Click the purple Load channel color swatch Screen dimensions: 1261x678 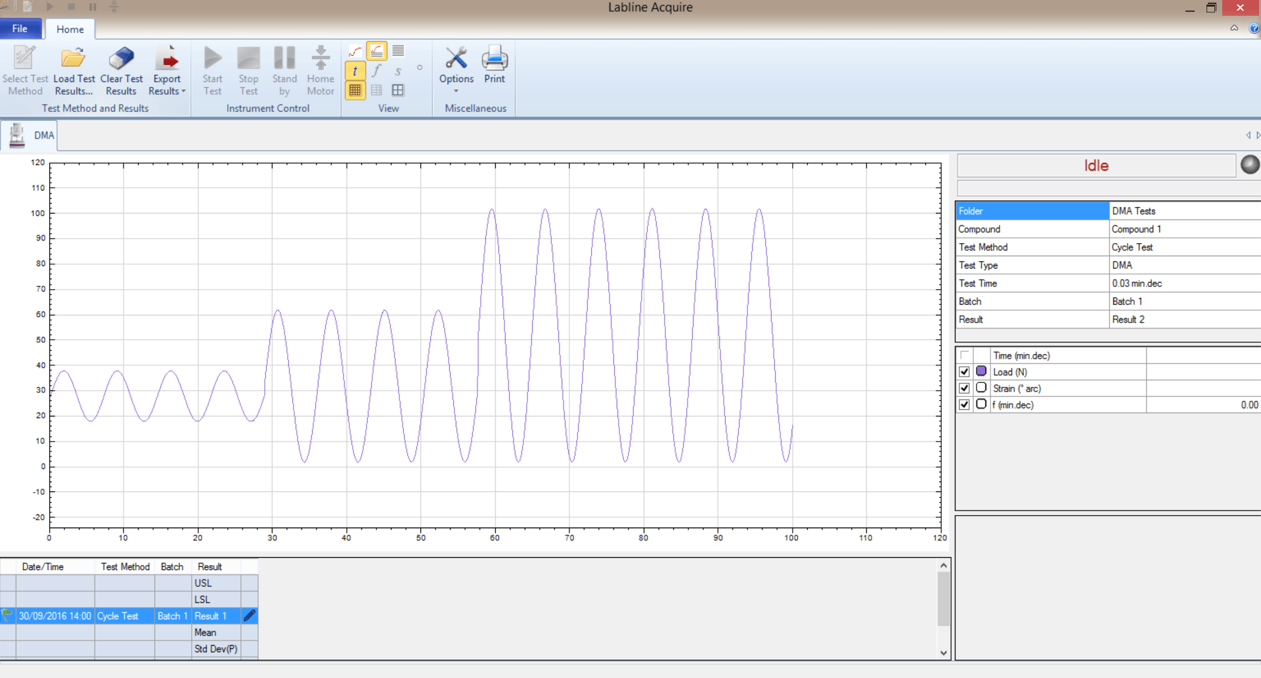(x=981, y=371)
